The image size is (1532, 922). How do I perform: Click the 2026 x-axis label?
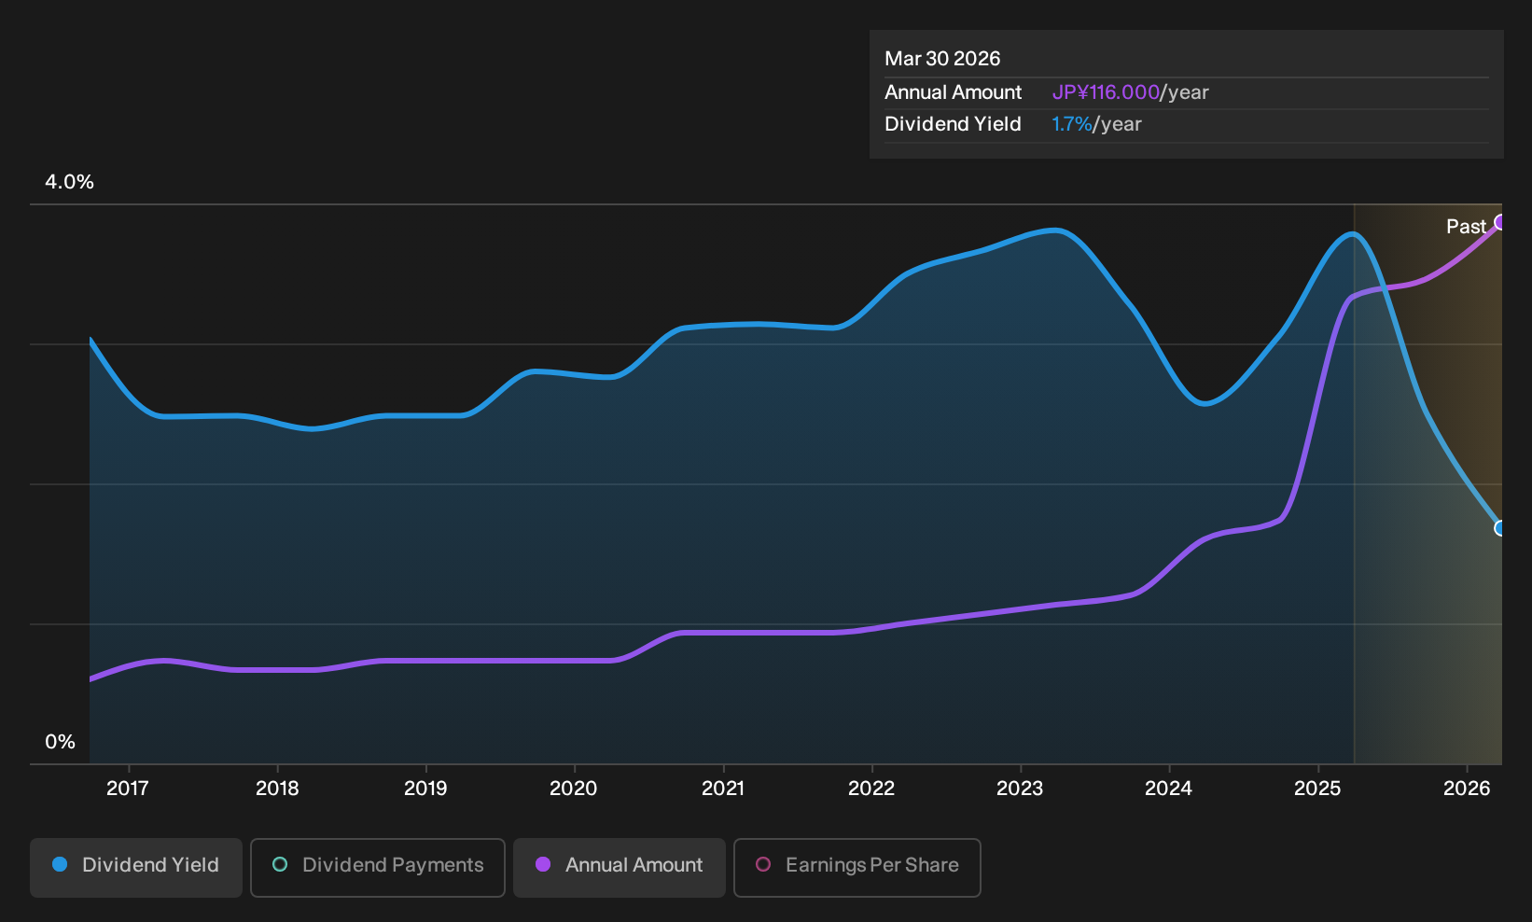pos(1467,789)
